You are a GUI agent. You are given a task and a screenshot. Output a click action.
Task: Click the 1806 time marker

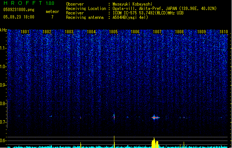click(x=135, y=32)
